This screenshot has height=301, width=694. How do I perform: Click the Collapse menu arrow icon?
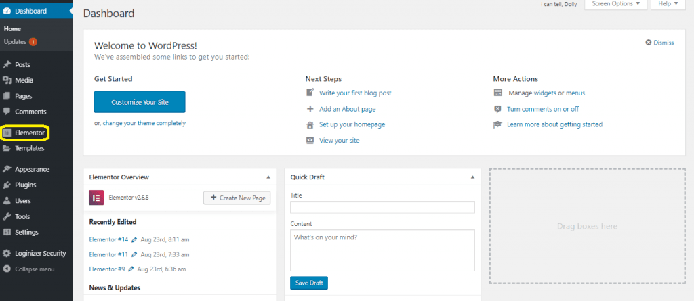tap(7, 269)
